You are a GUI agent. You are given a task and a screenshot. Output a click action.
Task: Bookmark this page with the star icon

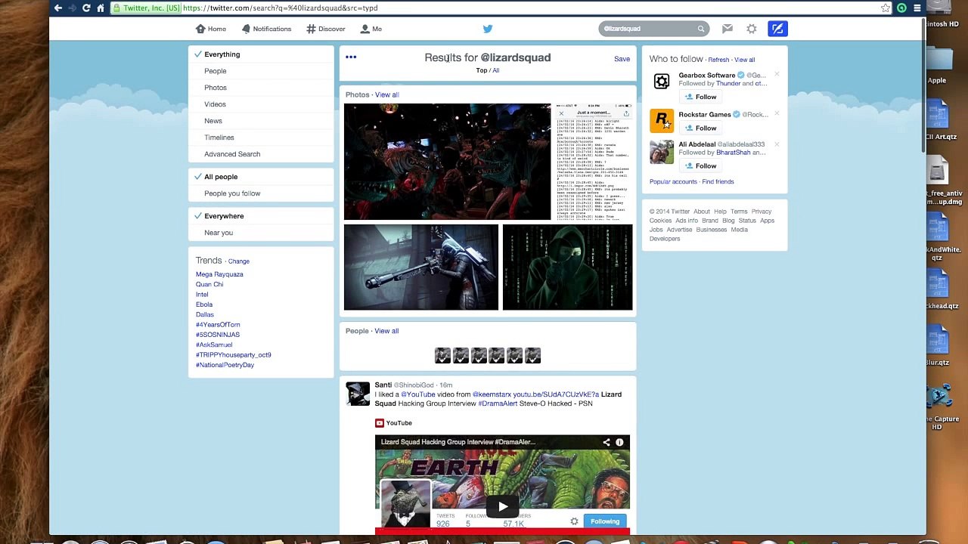886,8
